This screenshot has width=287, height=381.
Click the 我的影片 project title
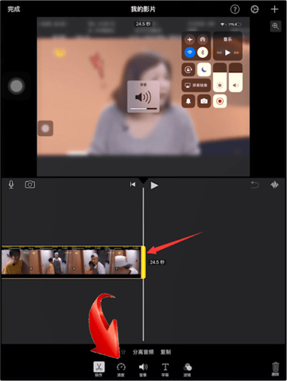click(143, 9)
